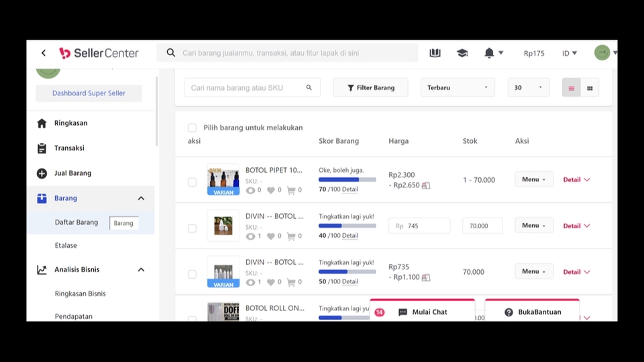Screen dimensions: 644x362
Task: Open BukaBantuan help button
Action: point(532,312)
